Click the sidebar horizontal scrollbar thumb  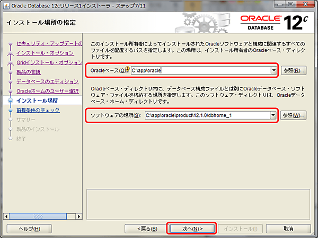[38, 216]
